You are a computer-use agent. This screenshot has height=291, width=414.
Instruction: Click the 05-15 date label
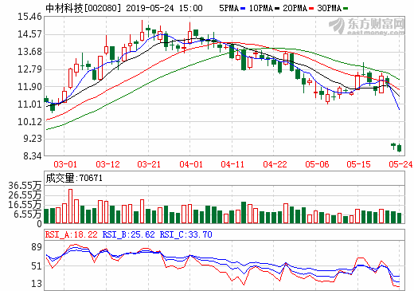(358, 164)
